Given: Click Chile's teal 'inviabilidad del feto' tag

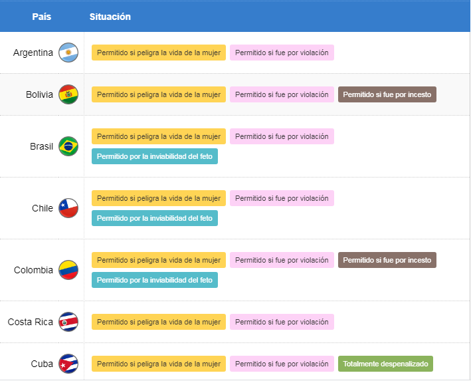Looking at the screenshot, I should (155, 218).
